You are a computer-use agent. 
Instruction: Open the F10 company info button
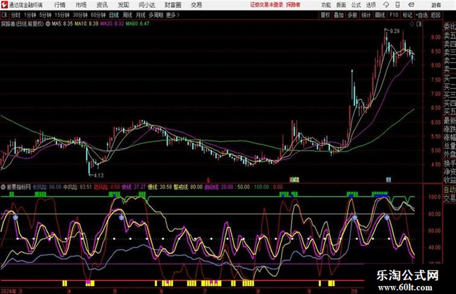pyautogui.click(x=394, y=15)
